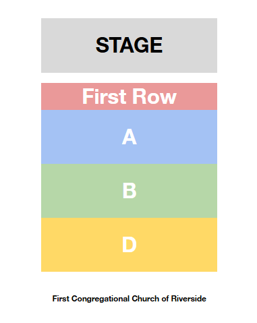Click the word 'Congregational' in caption
Viewport: 257px width, 323px height.
[101, 299]
